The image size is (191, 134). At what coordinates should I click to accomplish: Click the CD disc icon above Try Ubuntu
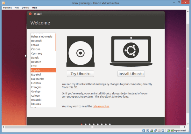[x=81, y=51]
